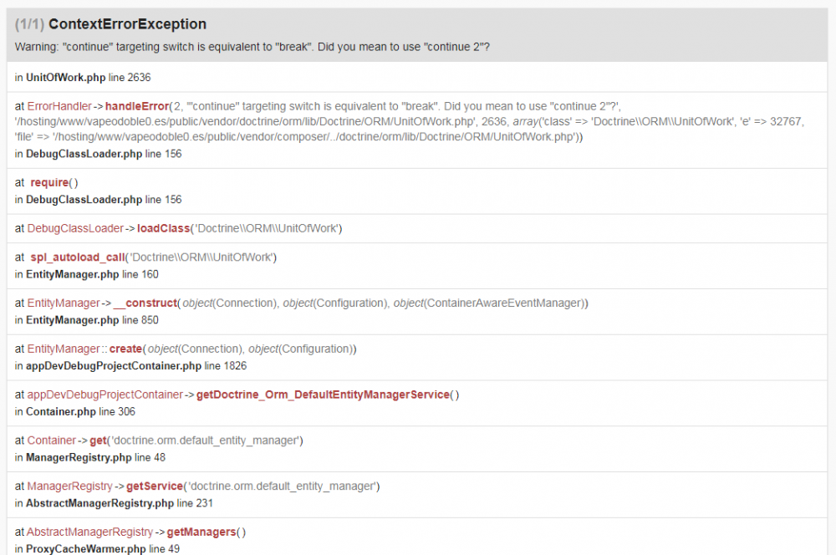
Task: Open ManagerRegistry.php line 48 reference
Action: pos(79,457)
